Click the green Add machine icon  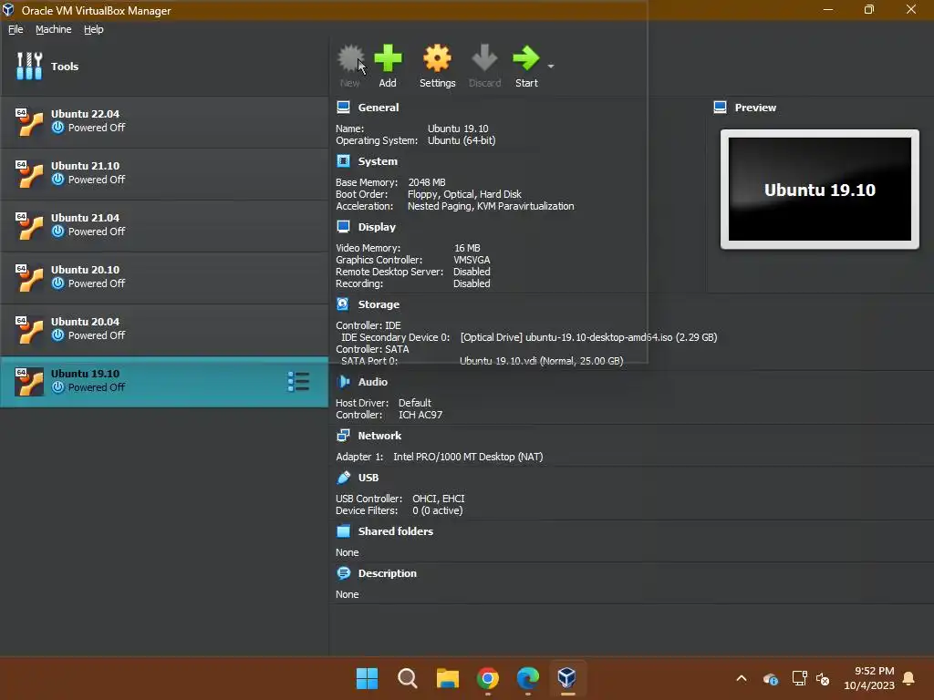388,58
